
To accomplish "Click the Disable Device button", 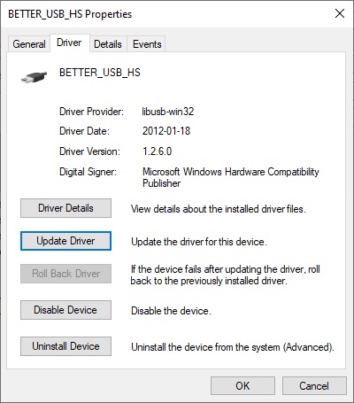I will 65,310.
